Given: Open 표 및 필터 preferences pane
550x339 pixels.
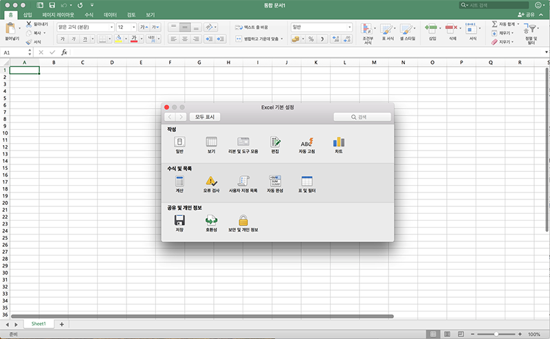Looking at the screenshot, I should click(307, 184).
